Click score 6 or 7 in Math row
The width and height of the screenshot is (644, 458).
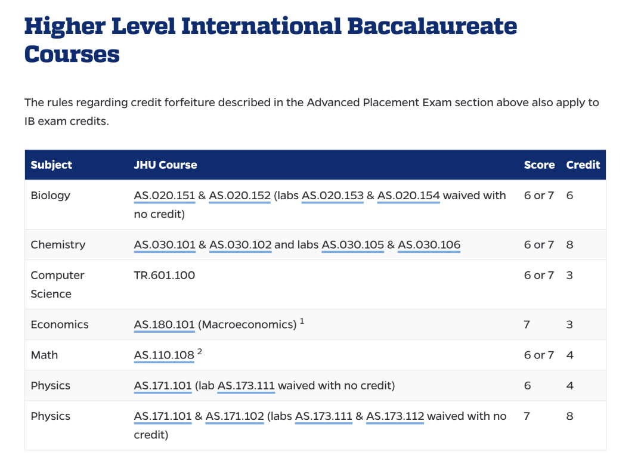click(x=539, y=355)
